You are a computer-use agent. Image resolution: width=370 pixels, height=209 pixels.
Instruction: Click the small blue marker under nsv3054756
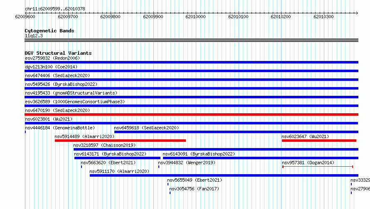170,193
